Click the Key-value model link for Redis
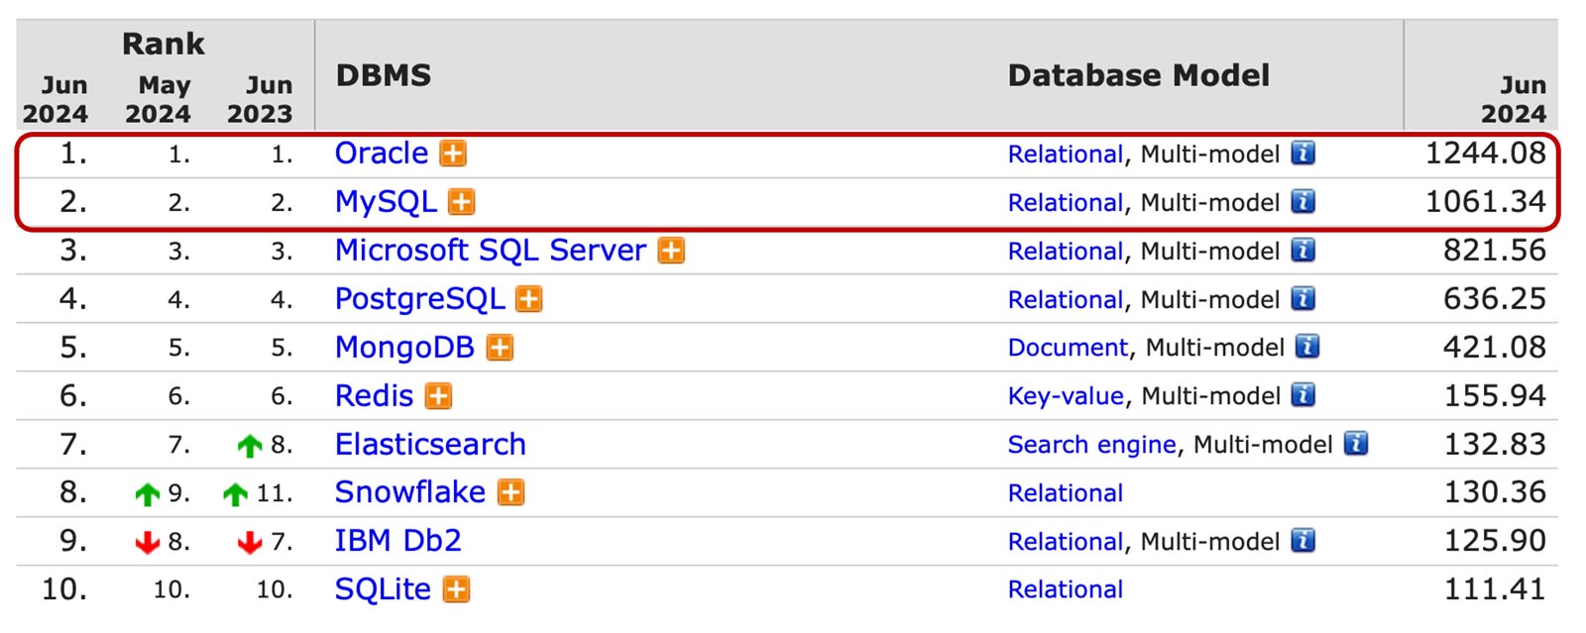The image size is (1586, 633). point(1066,396)
